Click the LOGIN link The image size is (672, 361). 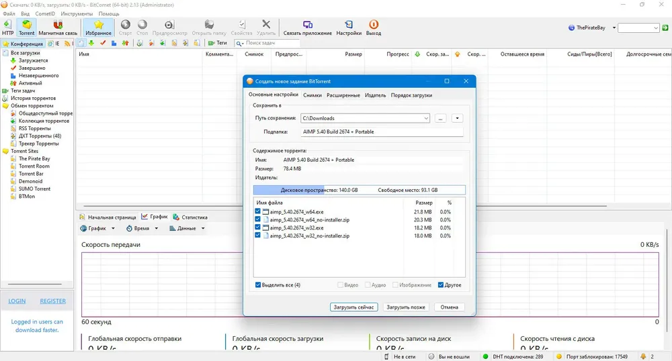[17, 301]
